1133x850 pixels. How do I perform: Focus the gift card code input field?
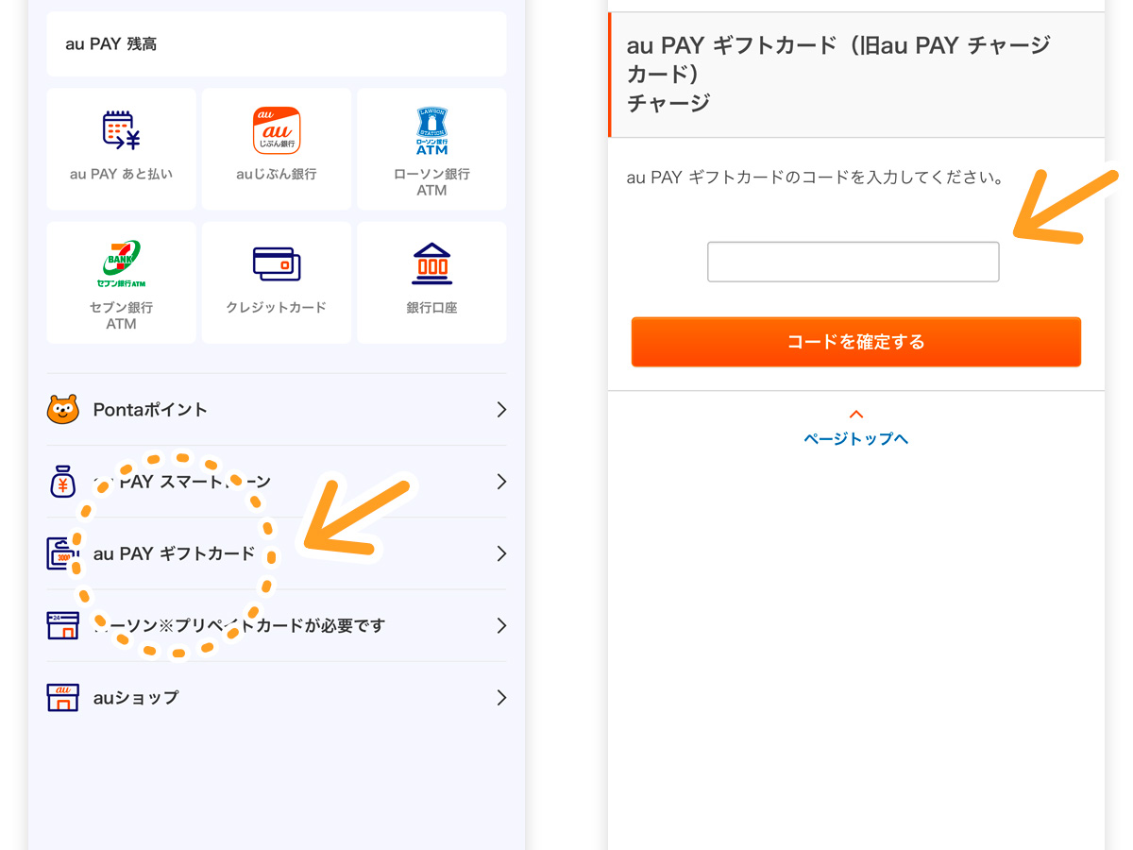pyautogui.click(x=854, y=262)
